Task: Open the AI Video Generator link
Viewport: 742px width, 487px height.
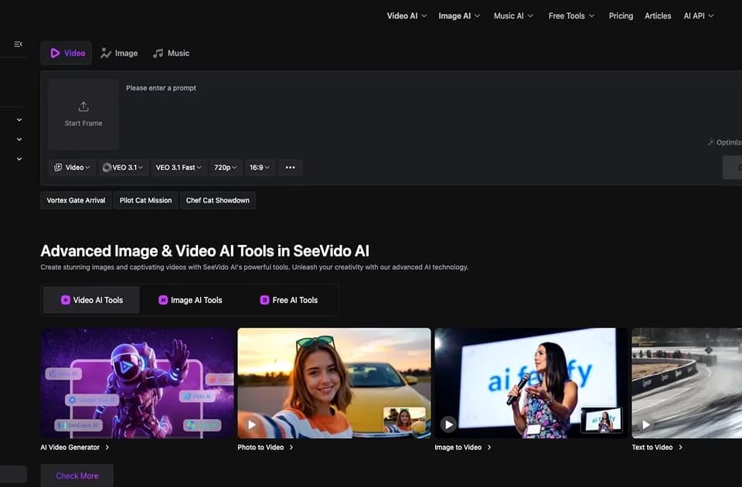Action: pos(75,448)
